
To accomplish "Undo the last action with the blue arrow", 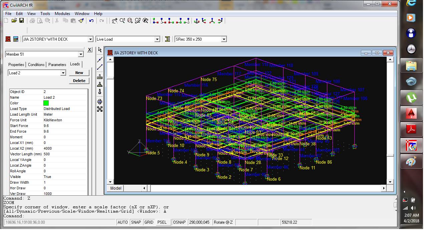I will click(91, 21).
